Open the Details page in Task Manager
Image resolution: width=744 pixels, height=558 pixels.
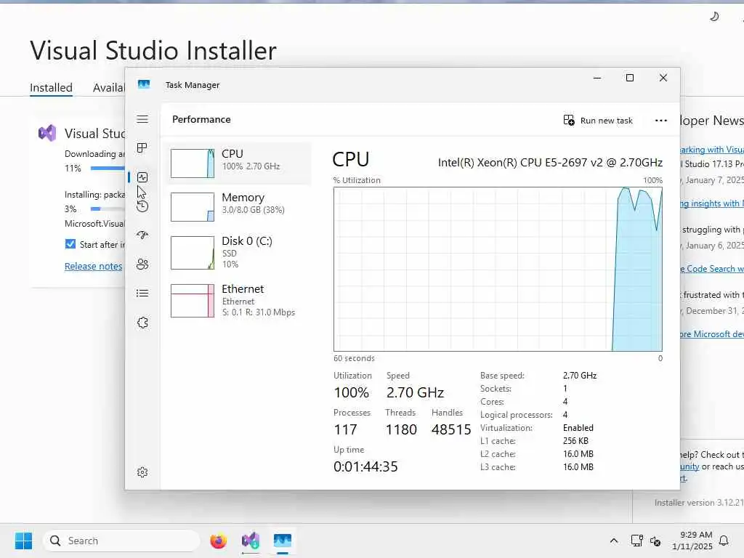tap(142, 294)
